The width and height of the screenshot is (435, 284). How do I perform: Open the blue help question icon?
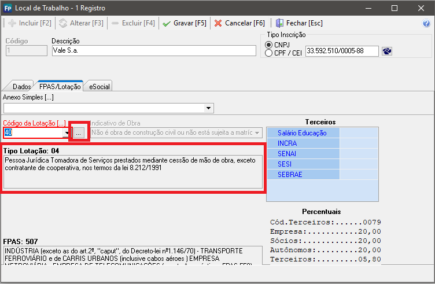426,24
